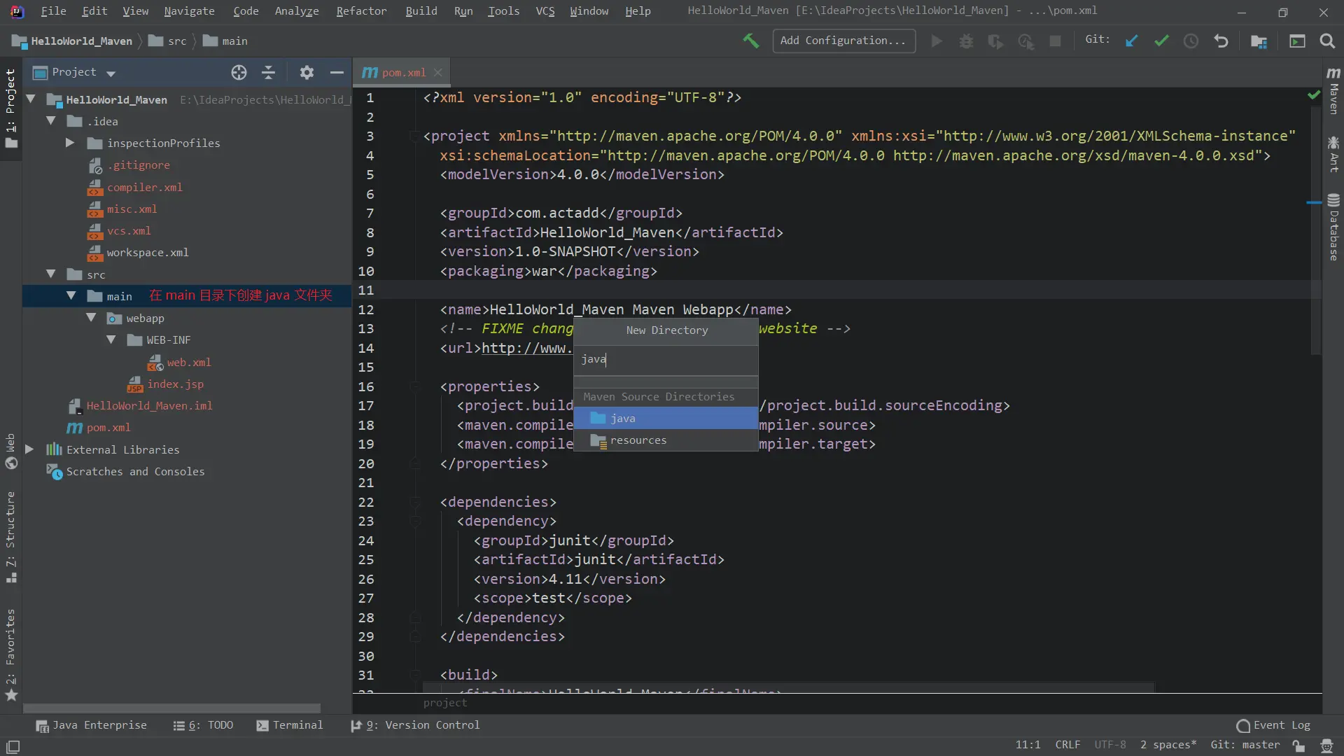Viewport: 1344px width, 756px height.
Task: Open Project panel settings gear
Action: 307,72
